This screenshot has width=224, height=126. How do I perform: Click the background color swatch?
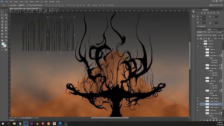coord(5,46)
